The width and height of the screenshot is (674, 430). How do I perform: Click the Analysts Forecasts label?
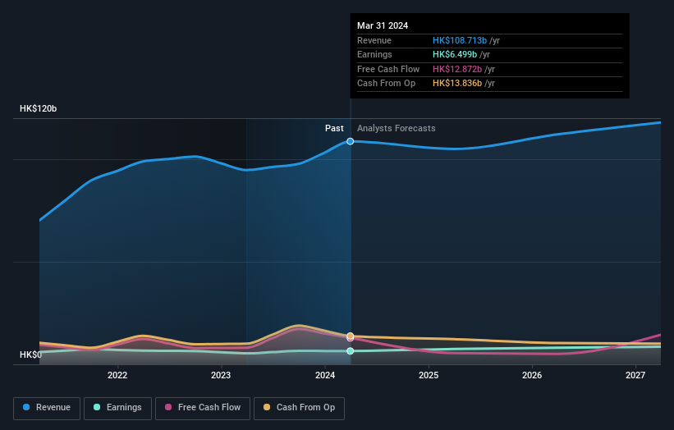click(397, 128)
